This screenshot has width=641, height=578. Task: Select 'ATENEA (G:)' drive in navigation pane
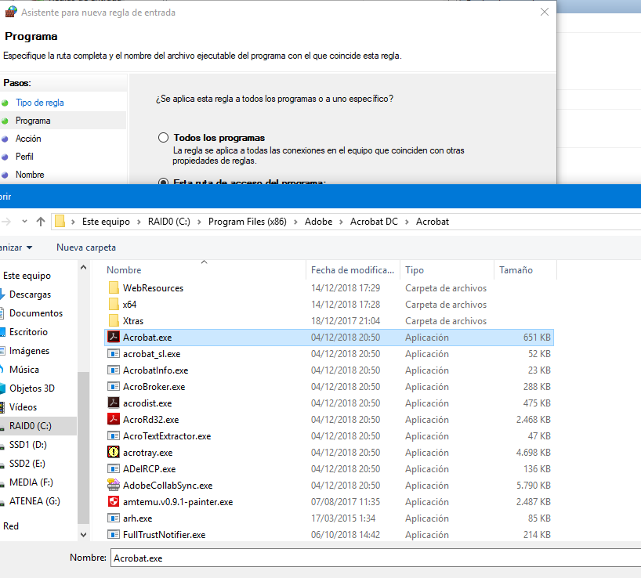34,501
